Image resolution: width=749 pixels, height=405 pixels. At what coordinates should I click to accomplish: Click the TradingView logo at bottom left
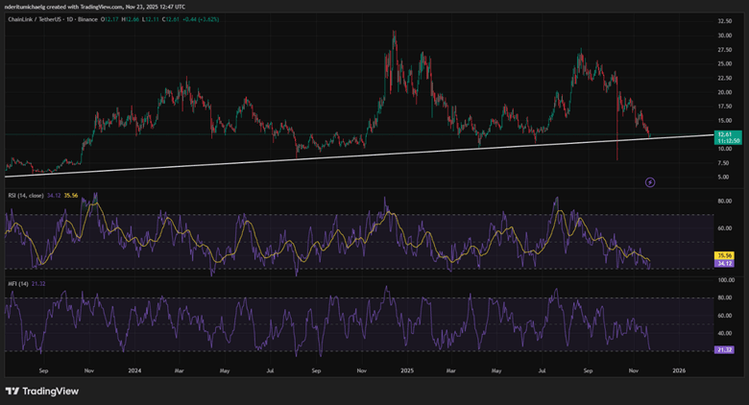[42, 392]
